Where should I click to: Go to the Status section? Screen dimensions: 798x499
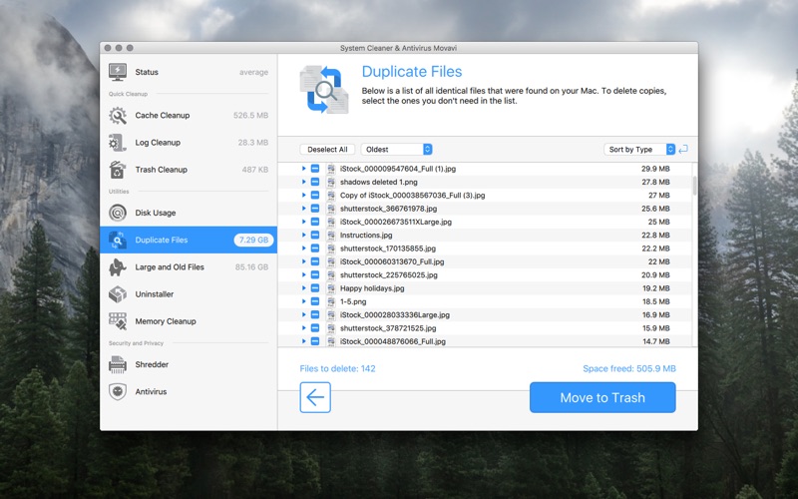coord(147,73)
